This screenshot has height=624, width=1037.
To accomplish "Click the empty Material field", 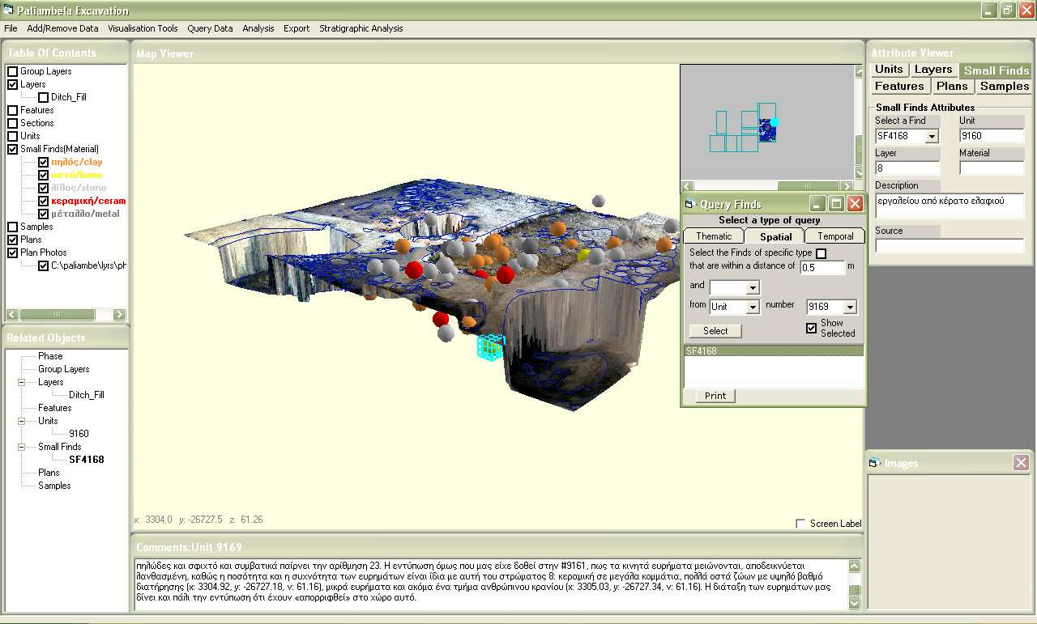I will pos(992,168).
